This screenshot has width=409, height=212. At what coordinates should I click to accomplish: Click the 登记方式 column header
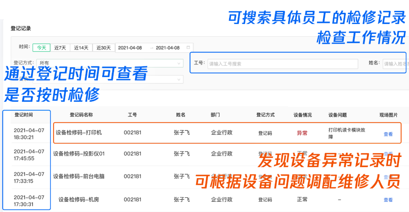click(x=265, y=115)
